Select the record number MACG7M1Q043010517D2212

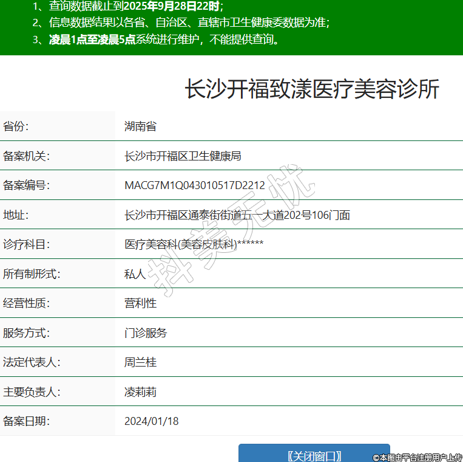[194, 185]
